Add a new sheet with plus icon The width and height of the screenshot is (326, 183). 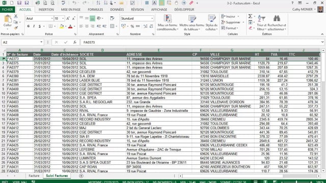[81, 176]
